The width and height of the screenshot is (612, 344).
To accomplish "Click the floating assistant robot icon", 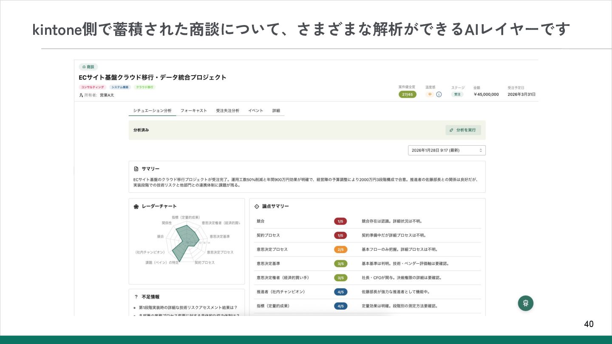I will [525, 303].
